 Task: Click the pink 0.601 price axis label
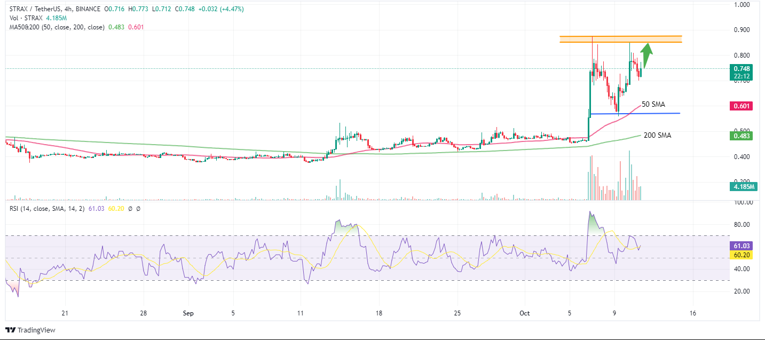pos(742,106)
